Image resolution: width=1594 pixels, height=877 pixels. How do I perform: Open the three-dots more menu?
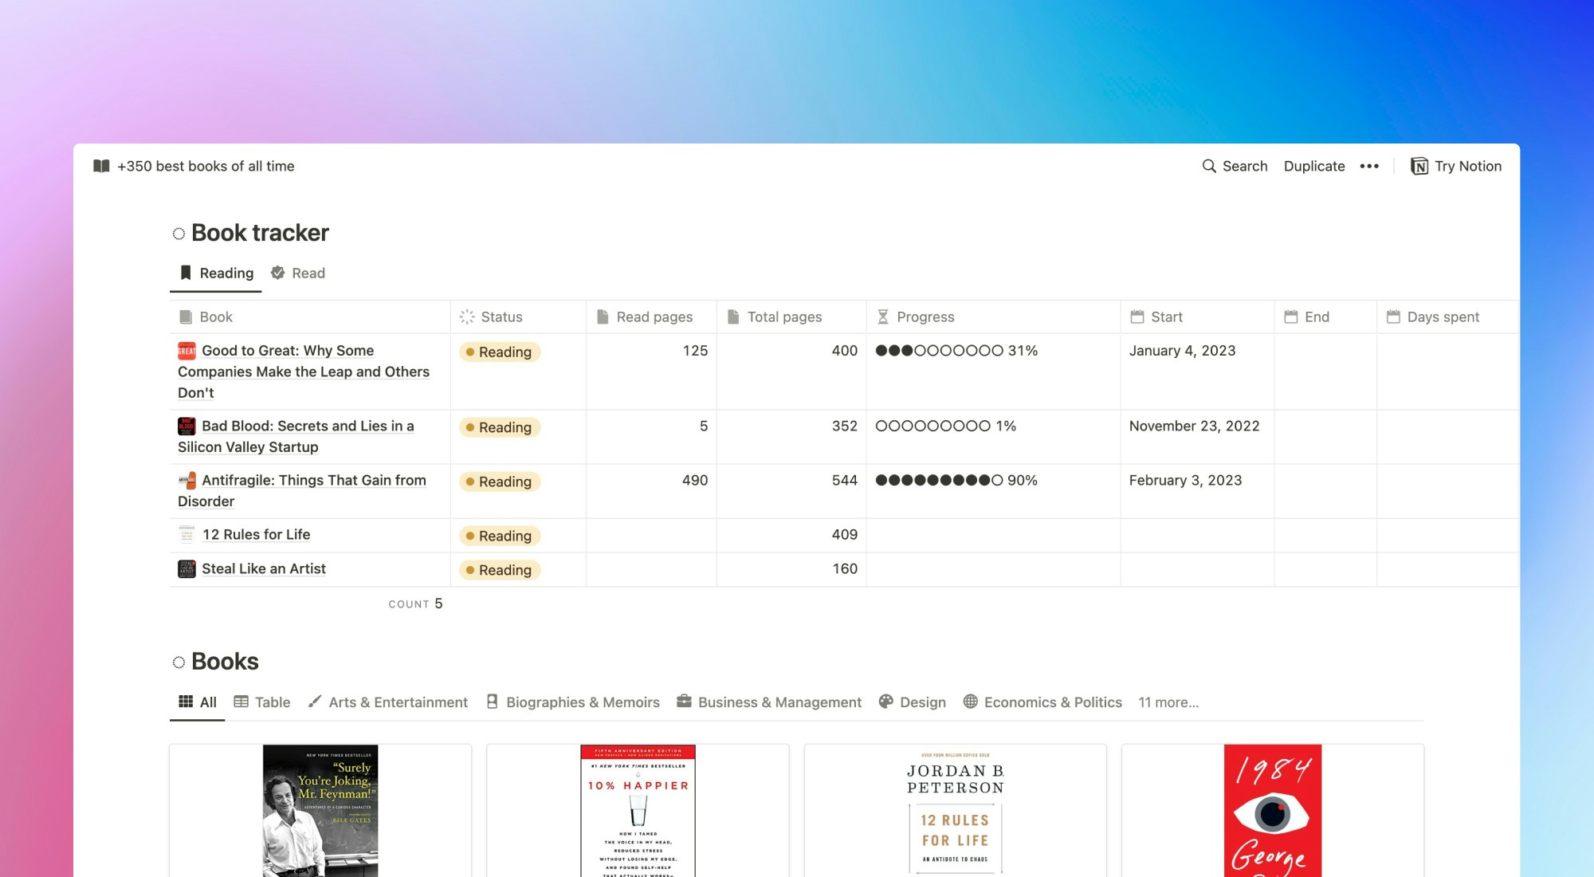click(1369, 166)
